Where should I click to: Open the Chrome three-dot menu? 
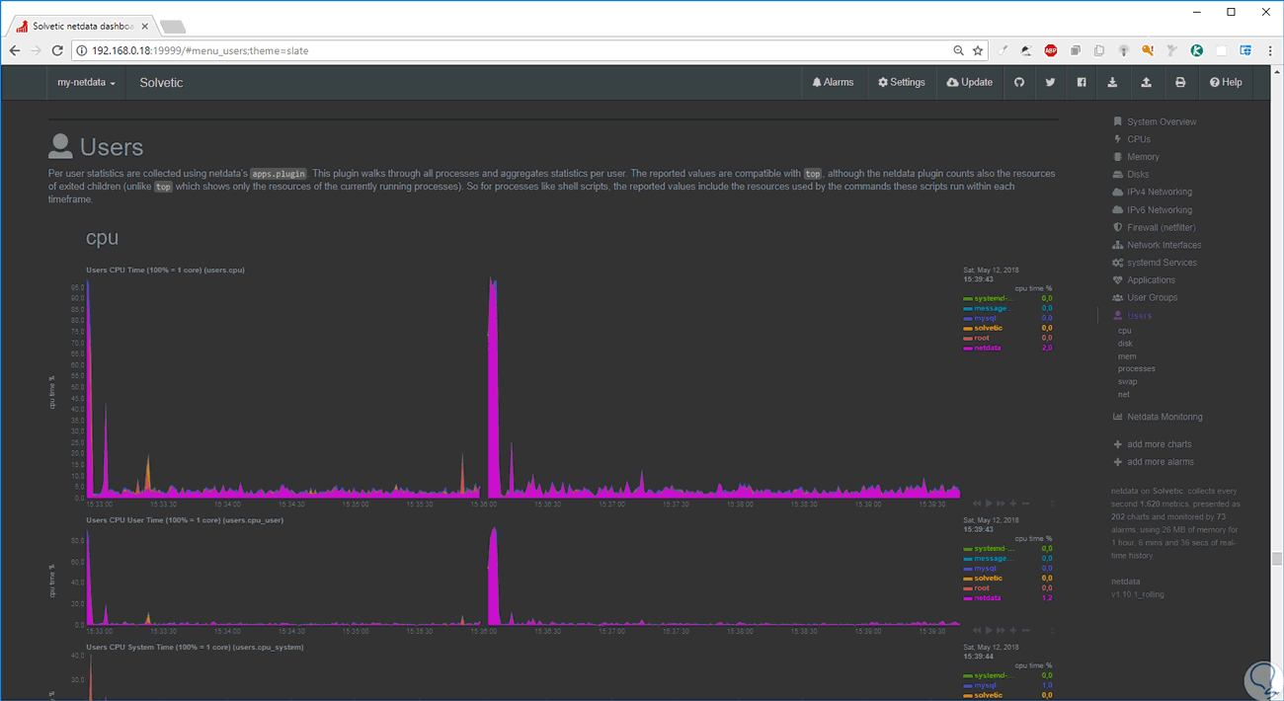(1268, 50)
